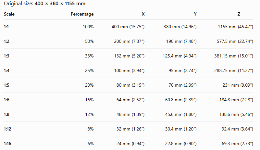Select the 1:8 scale row label

click(6, 114)
